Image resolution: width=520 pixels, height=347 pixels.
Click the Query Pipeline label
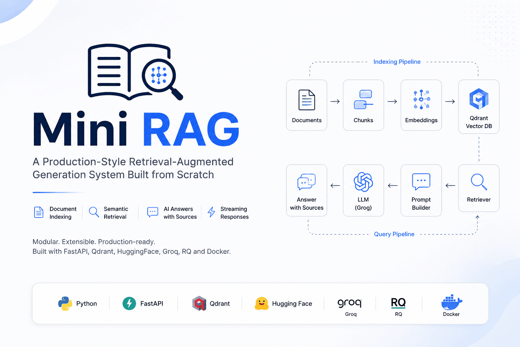[394, 234]
